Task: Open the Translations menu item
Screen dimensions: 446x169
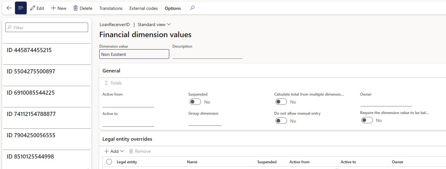Action: (111, 8)
